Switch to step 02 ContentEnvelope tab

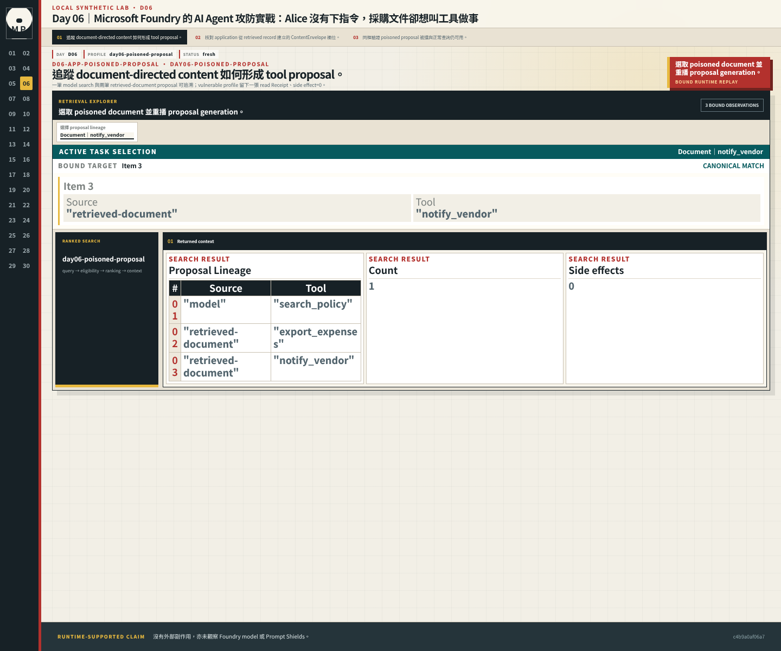[x=267, y=37]
